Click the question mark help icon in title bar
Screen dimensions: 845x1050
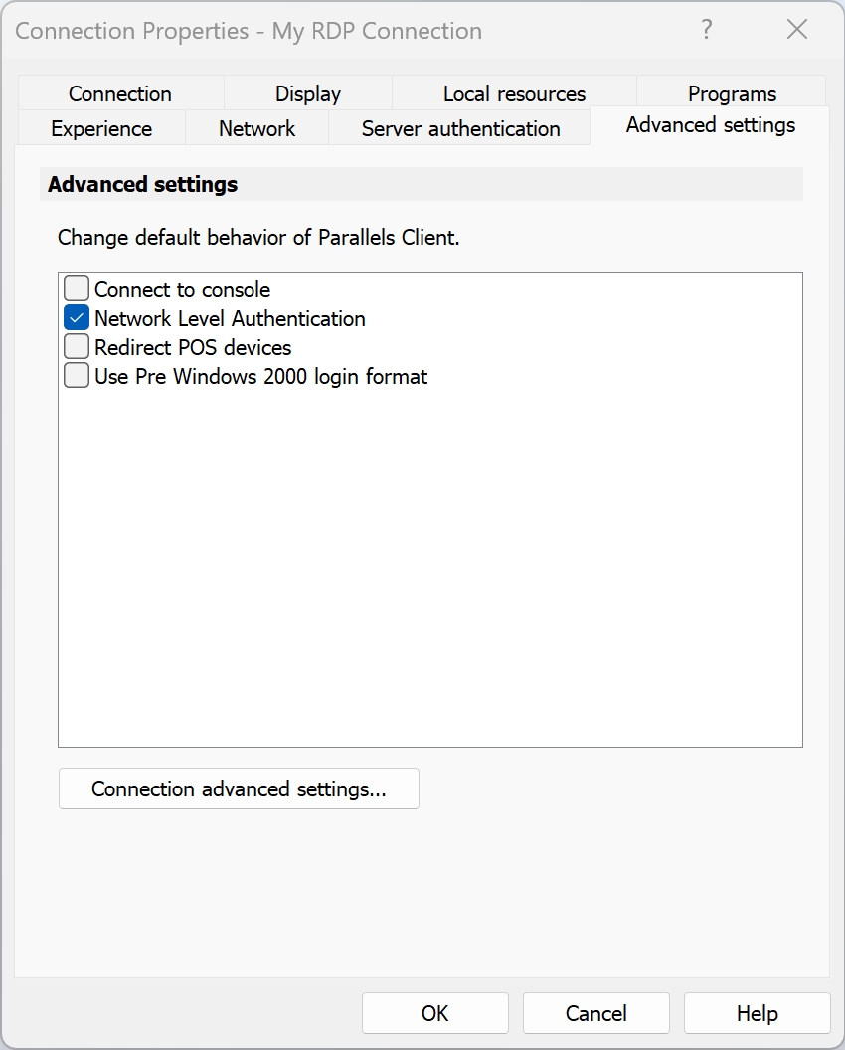click(x=707, y=30)
